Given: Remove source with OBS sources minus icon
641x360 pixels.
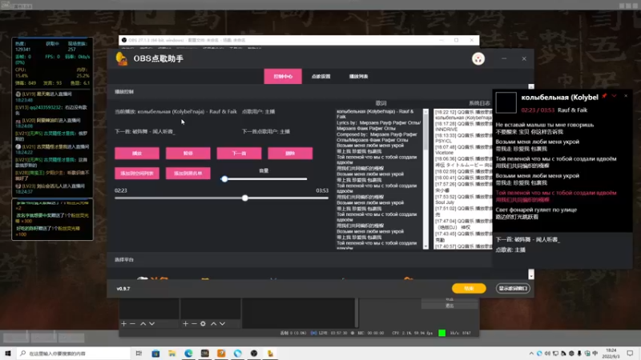Looking at the screenshot, I should click(194, 324).
